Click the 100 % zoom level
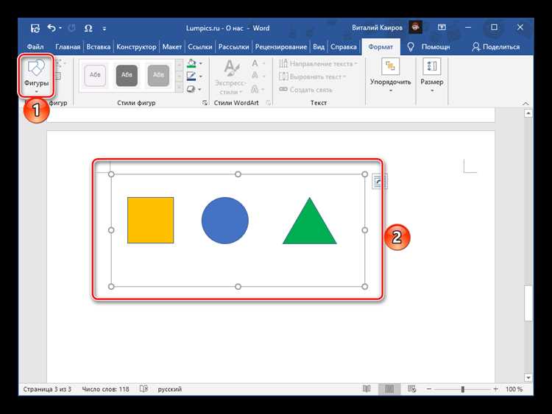 point(514,389)
